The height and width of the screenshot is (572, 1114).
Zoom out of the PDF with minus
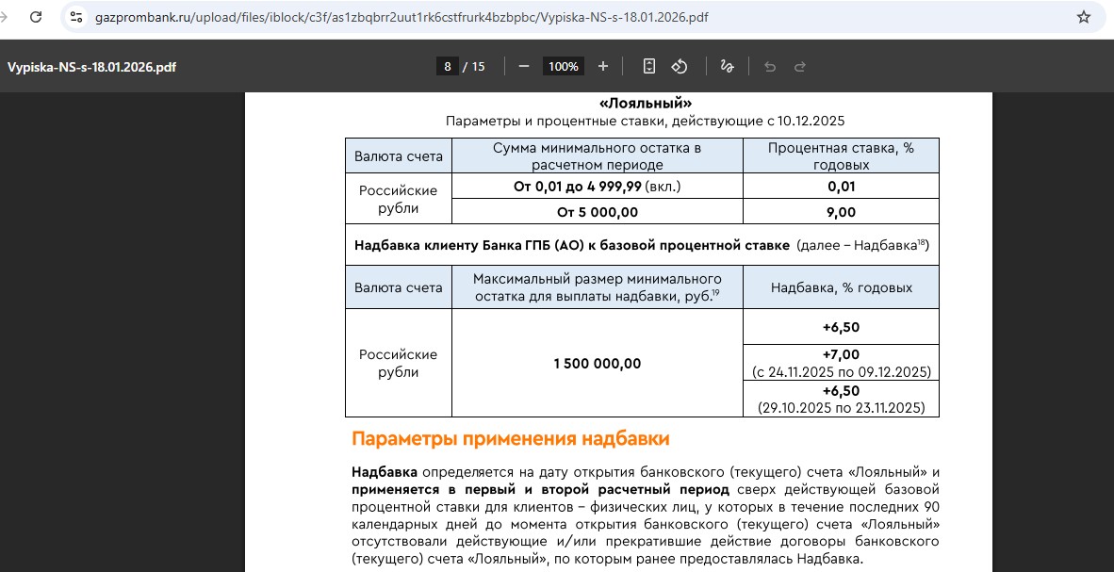pyautogui.click(x=524, y=66)
